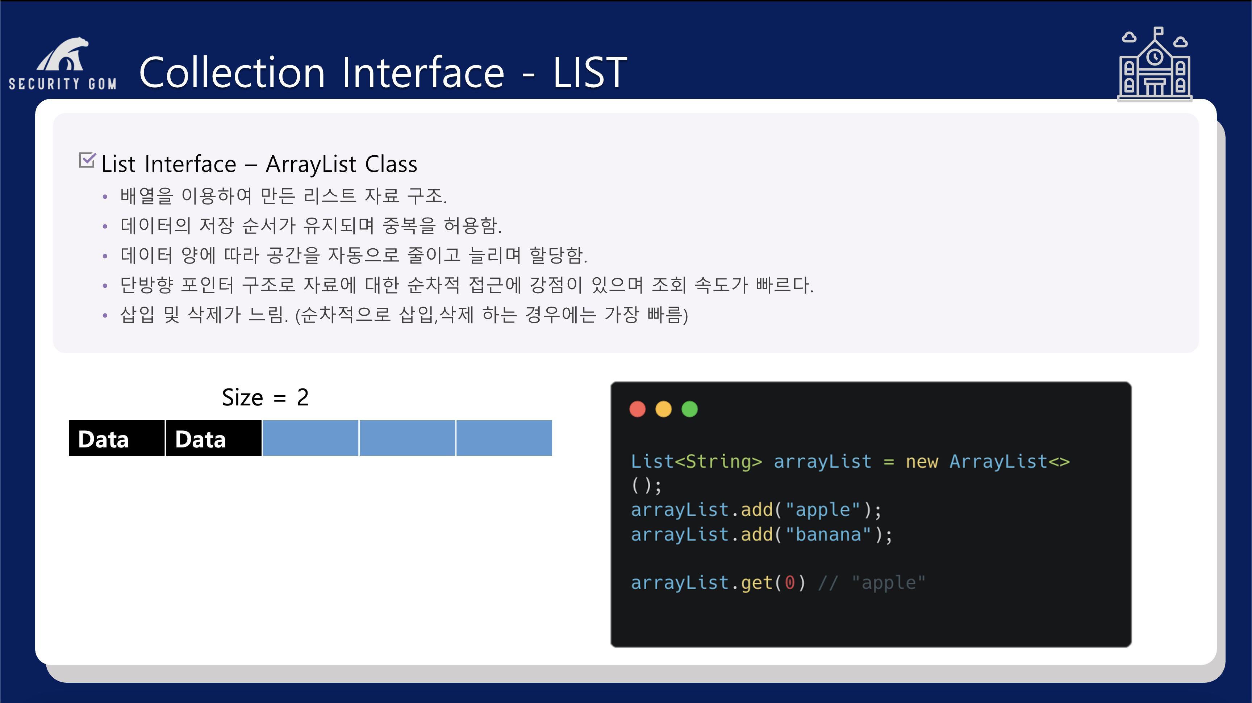Click the first black Data cell
The width and height of the screenshot is (1252, 703).
117,438
